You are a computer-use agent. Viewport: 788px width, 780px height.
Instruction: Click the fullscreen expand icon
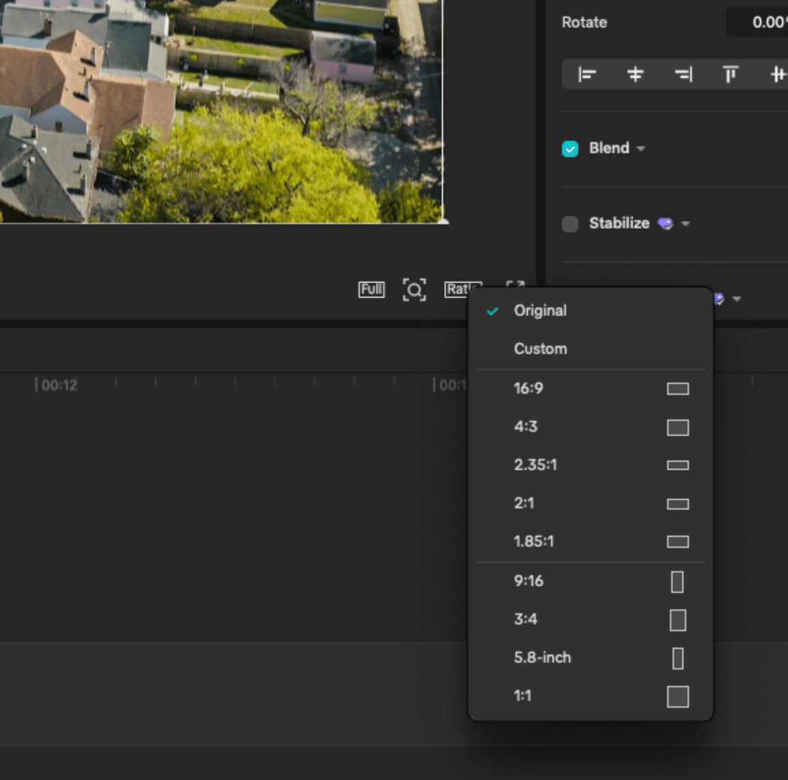coord(516,284)
